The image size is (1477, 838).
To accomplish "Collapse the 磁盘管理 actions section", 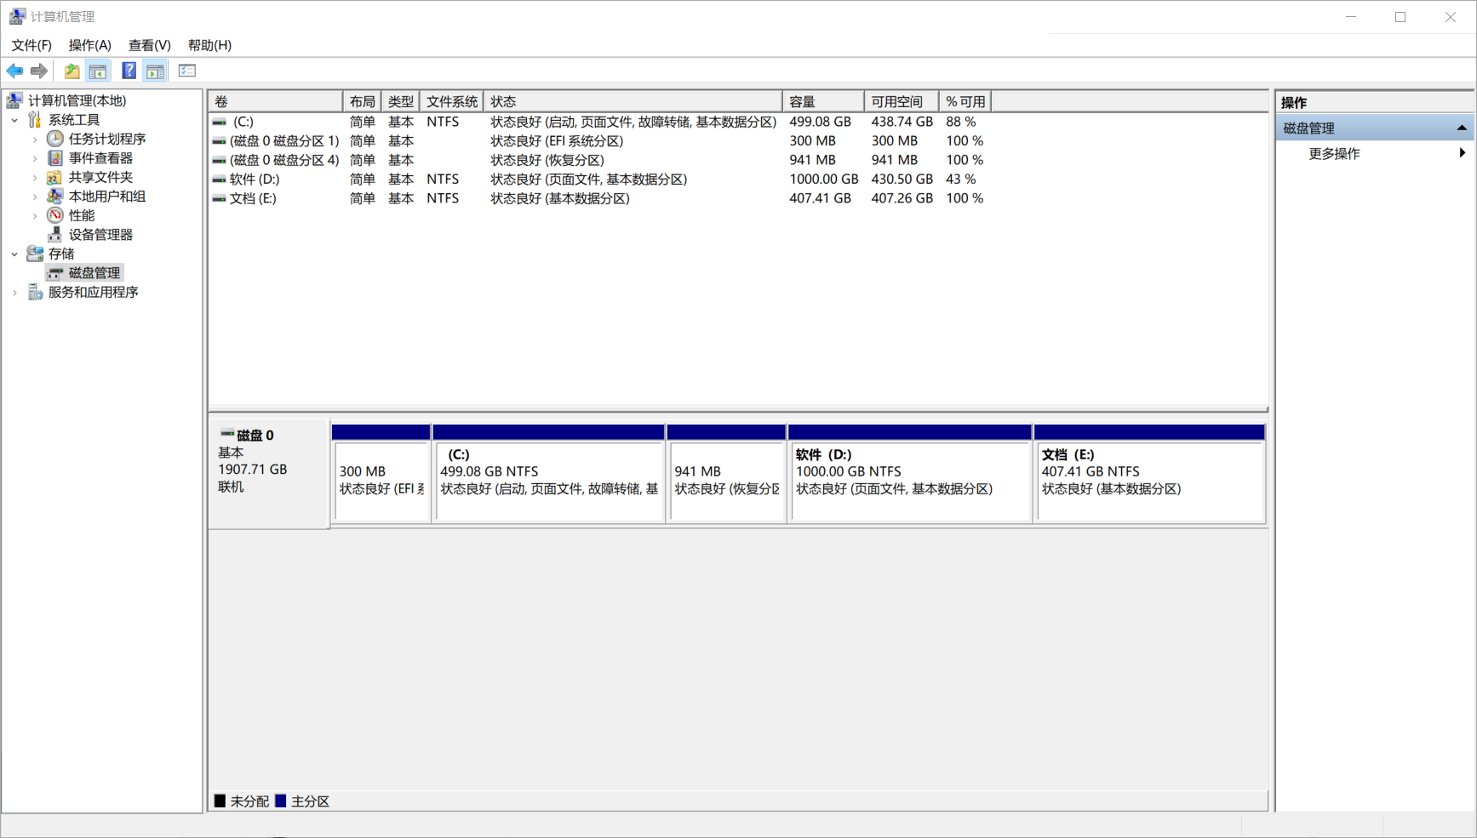I will pyautogui.click(x=1462, y=128).
